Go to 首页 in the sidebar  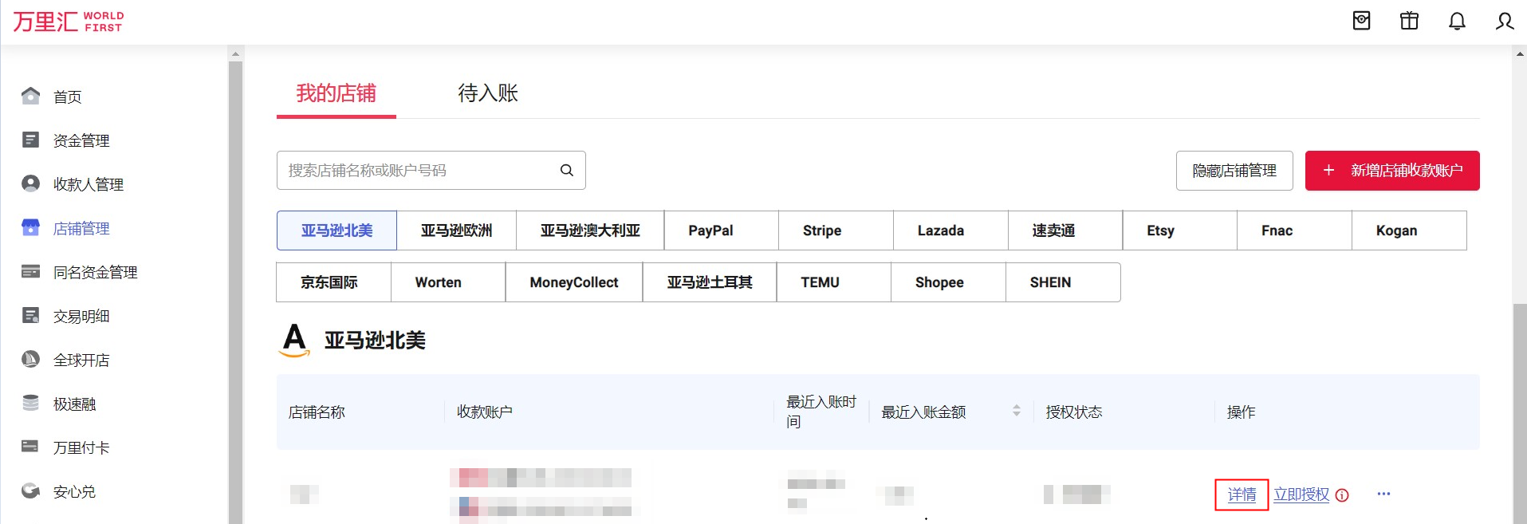click(67, 97)
